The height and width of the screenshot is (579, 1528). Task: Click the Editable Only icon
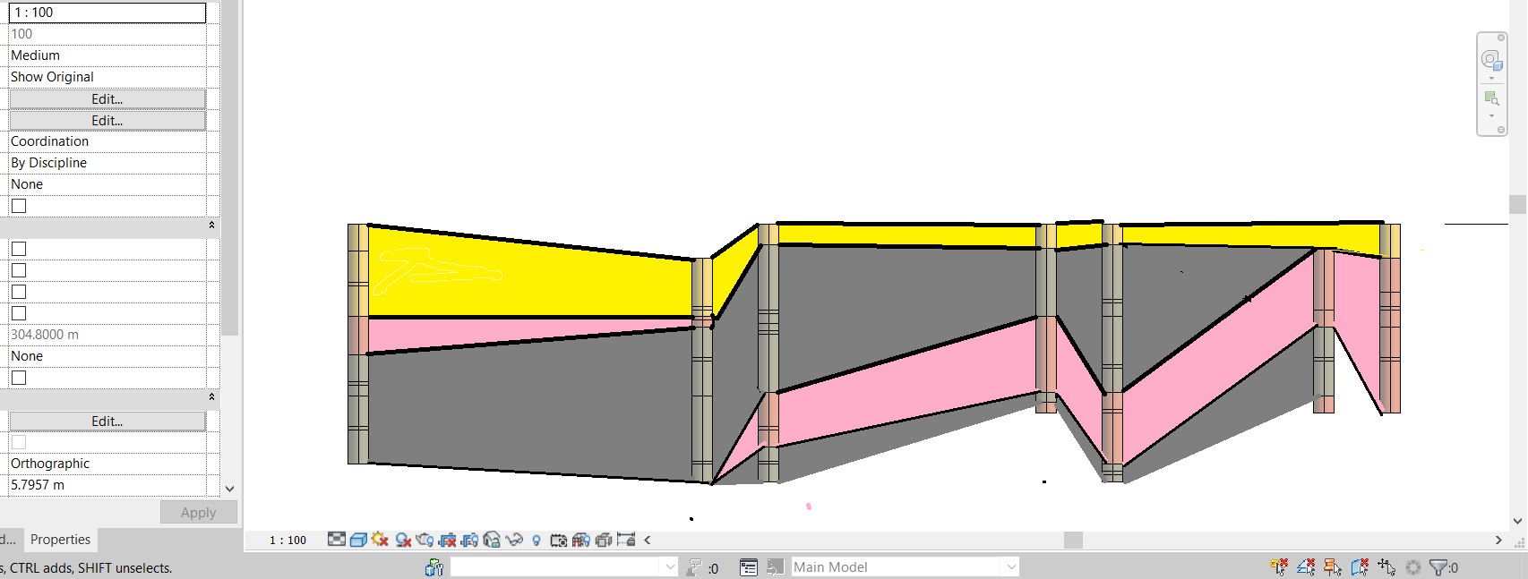coord(694,567)
